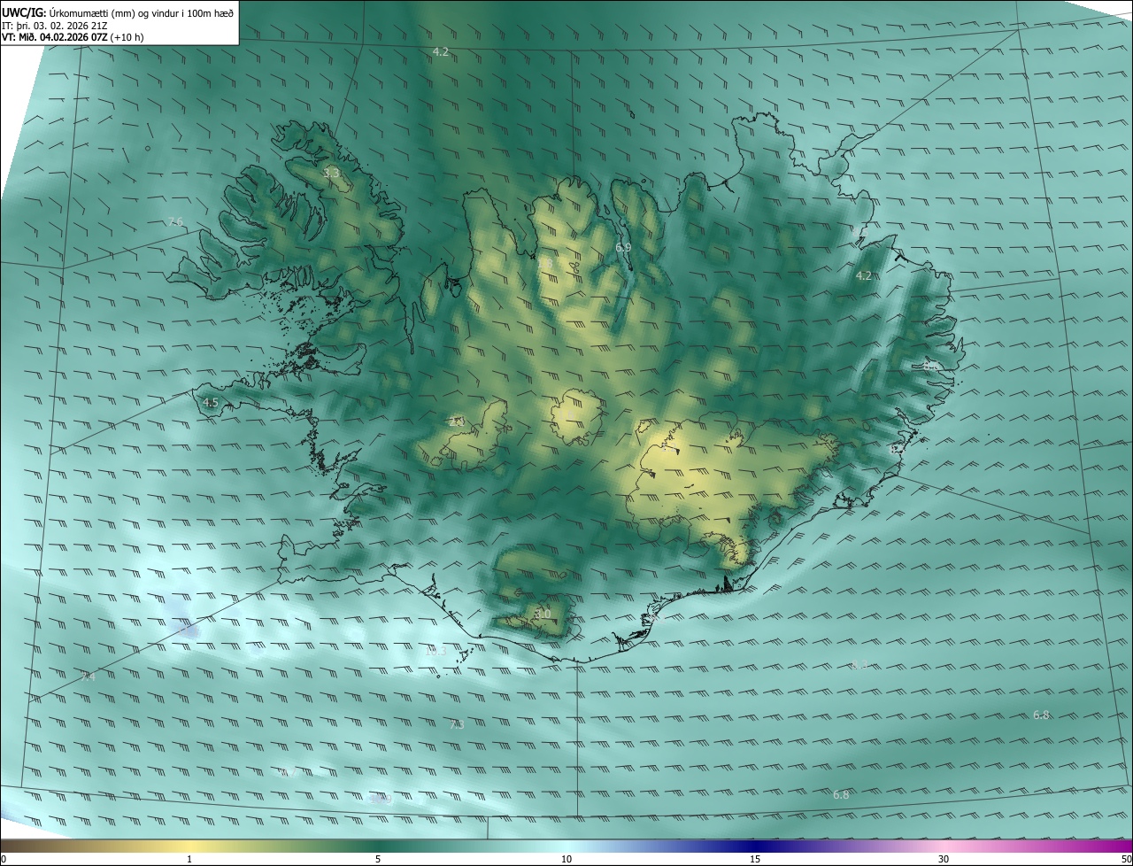The height and width of the screenshot is (866, 1133).
Task: Click the 7.6 value label on the map
Action: click(175, 221)
